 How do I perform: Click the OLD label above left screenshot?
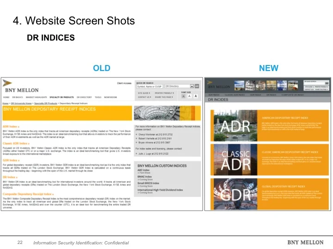pos(101,68)
